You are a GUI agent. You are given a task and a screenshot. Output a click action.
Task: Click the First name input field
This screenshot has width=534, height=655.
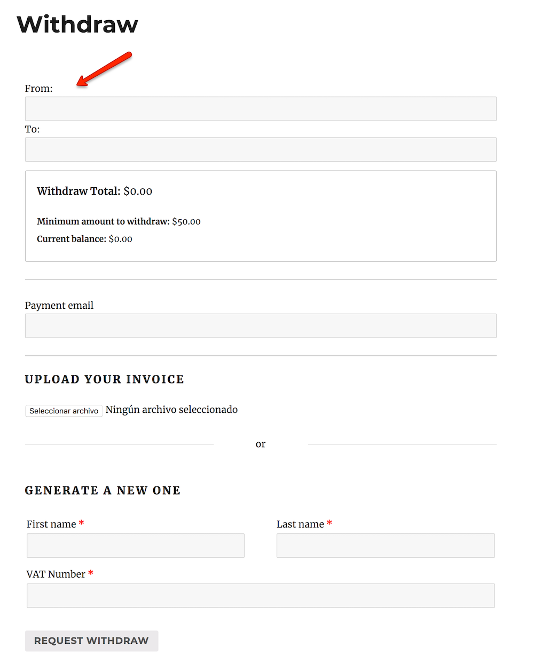(x=135, y=545)
